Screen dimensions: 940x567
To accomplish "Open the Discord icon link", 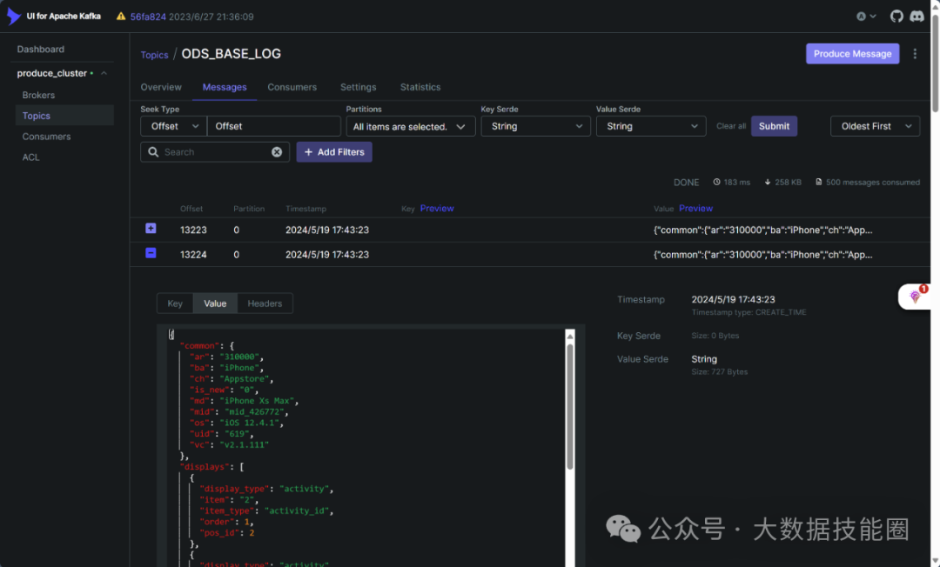I will [916, 17].
